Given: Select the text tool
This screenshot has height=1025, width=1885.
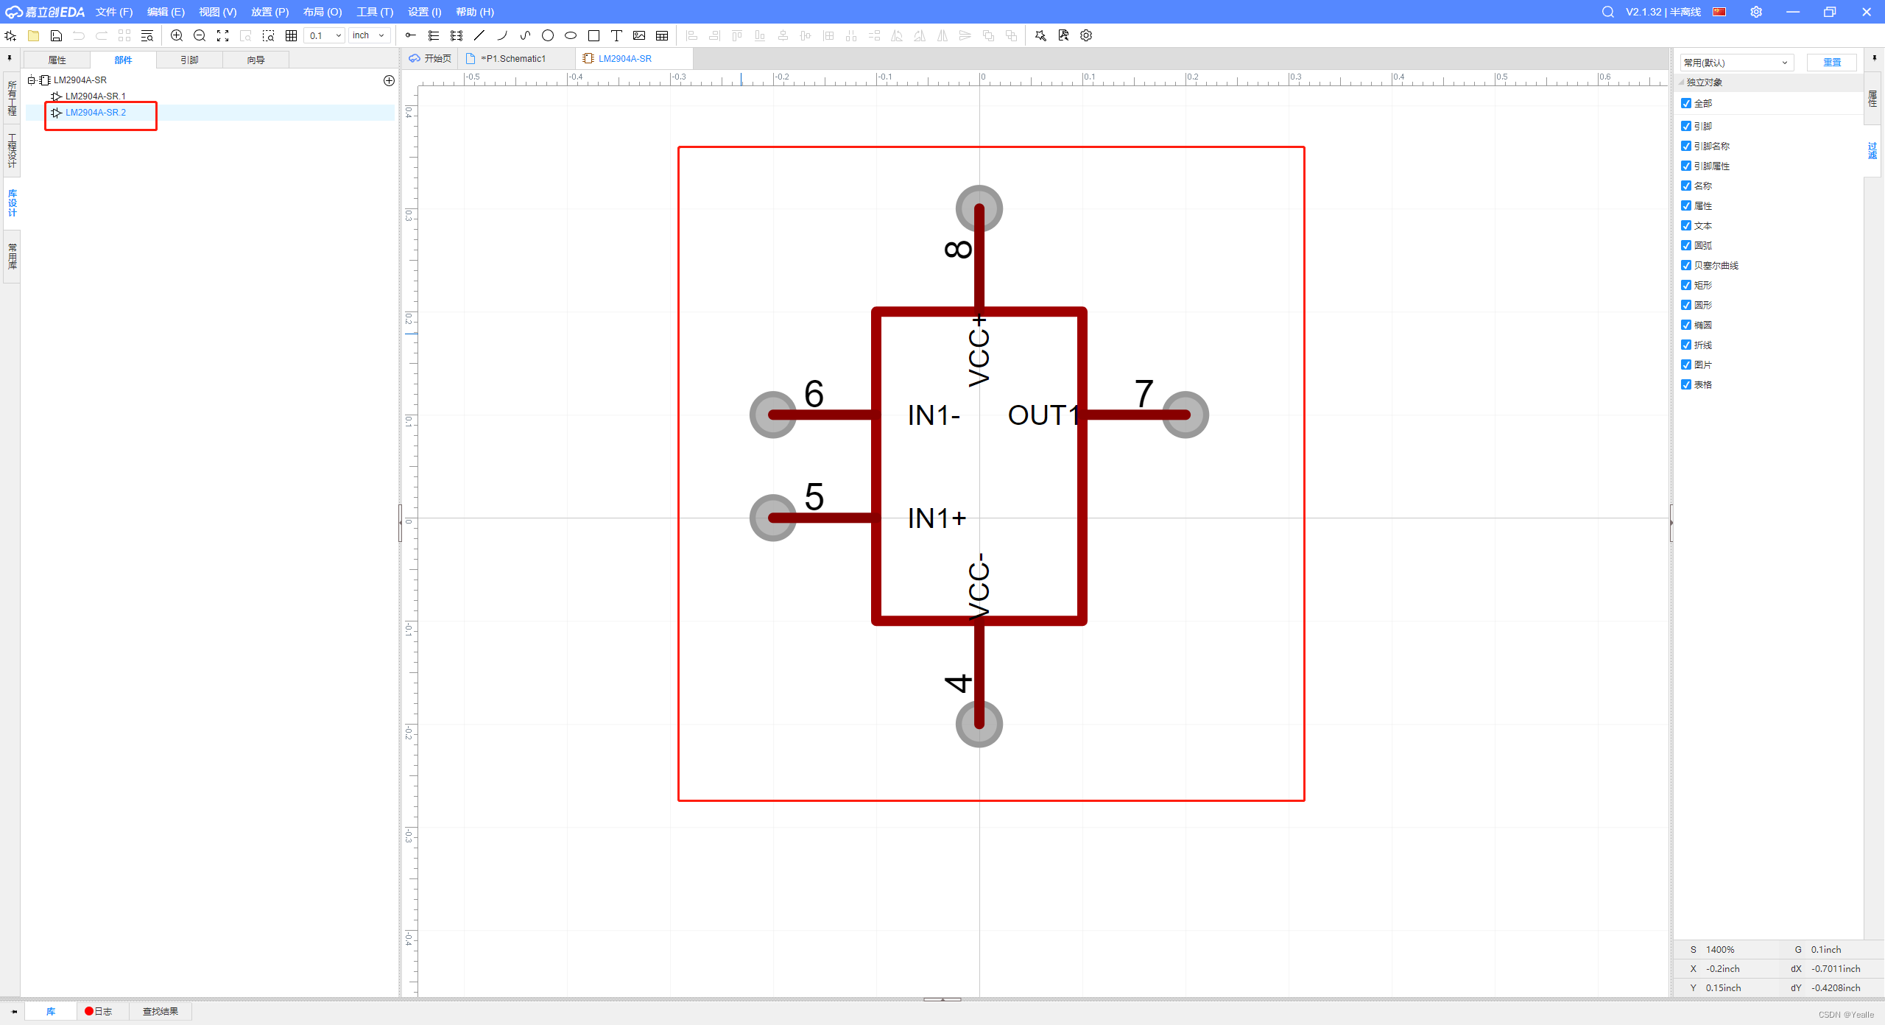Looking at the screenshot, I should (616, 35).
